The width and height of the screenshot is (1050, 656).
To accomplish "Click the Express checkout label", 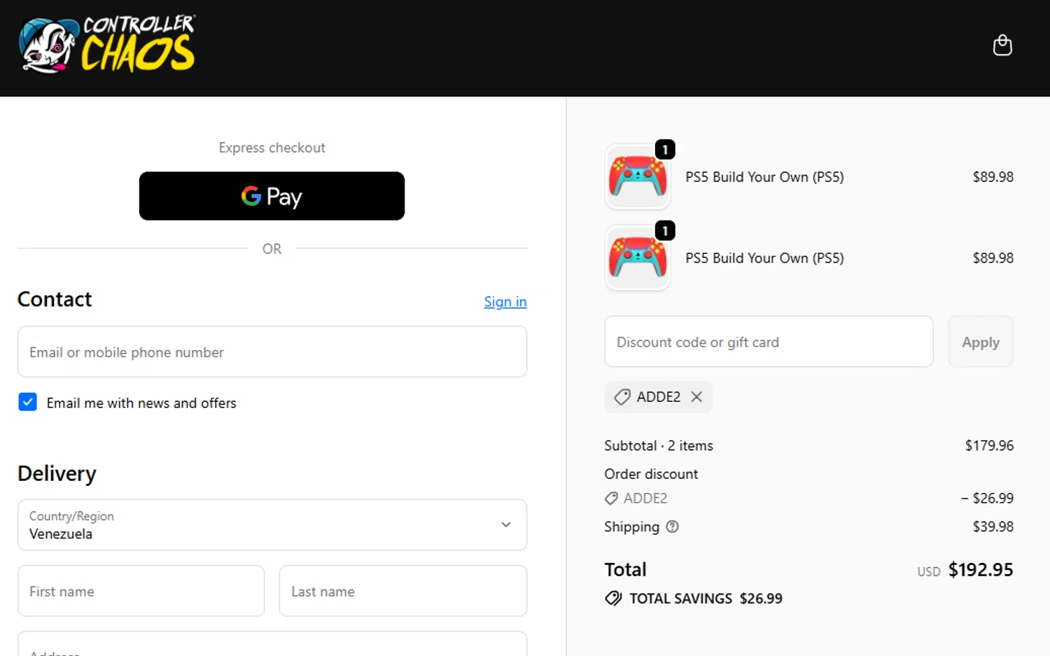I will click(x=272, y=148).
